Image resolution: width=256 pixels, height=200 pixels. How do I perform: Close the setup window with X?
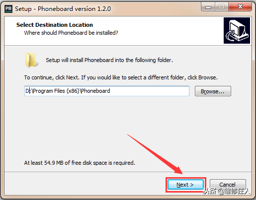(240, 7)
